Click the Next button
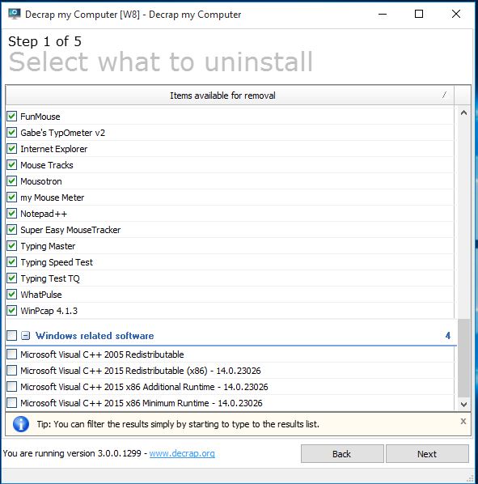 click(x=427, y=454)
